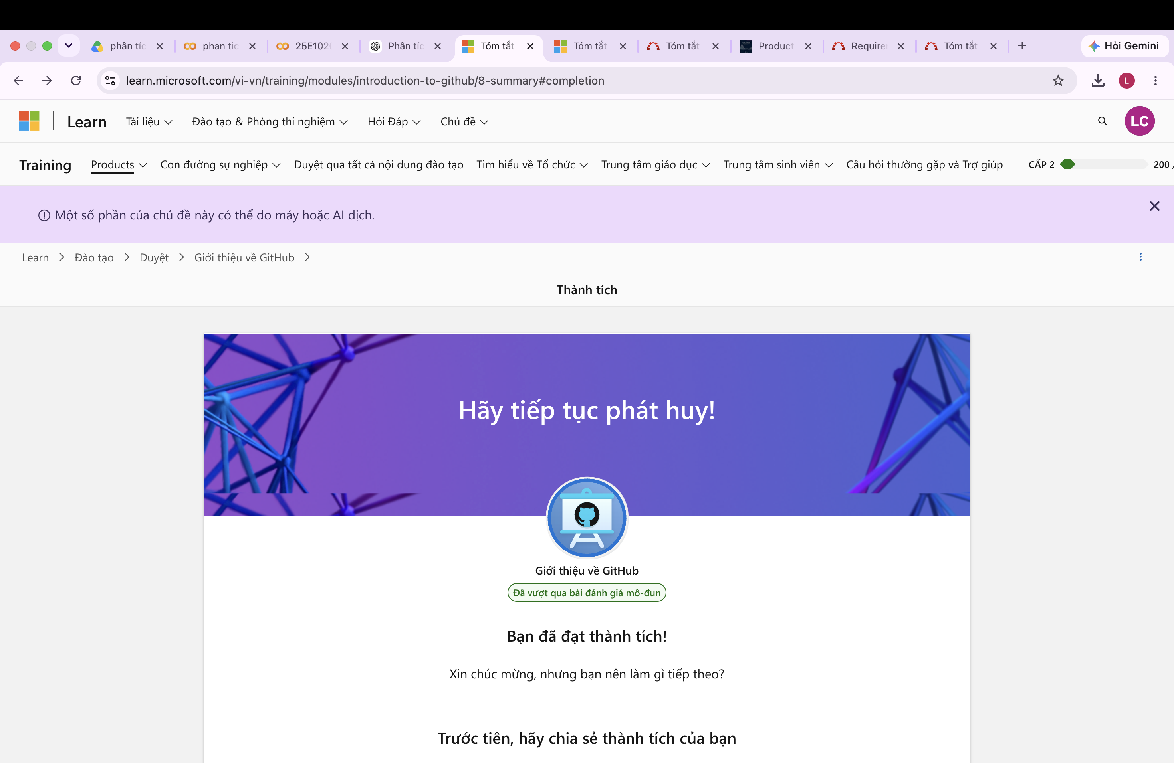Screen dimensions: 1174x763
Task: Reload the current page
Action: pos(76,80)
